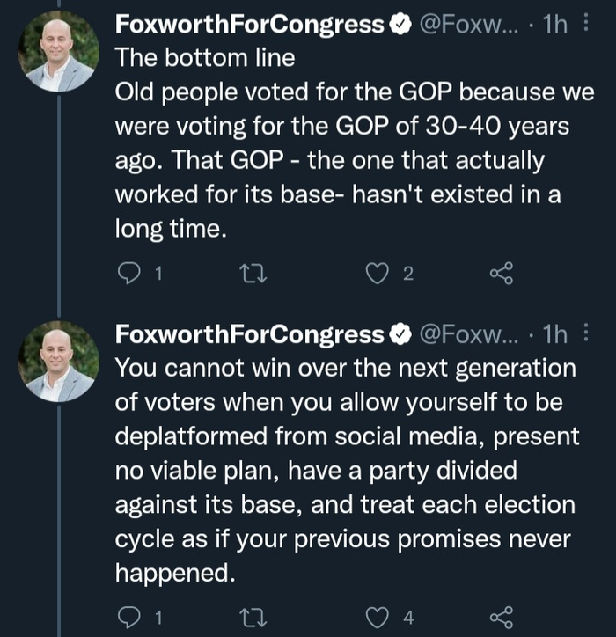Like the tweet showing 4 likes

pos(378,617)
